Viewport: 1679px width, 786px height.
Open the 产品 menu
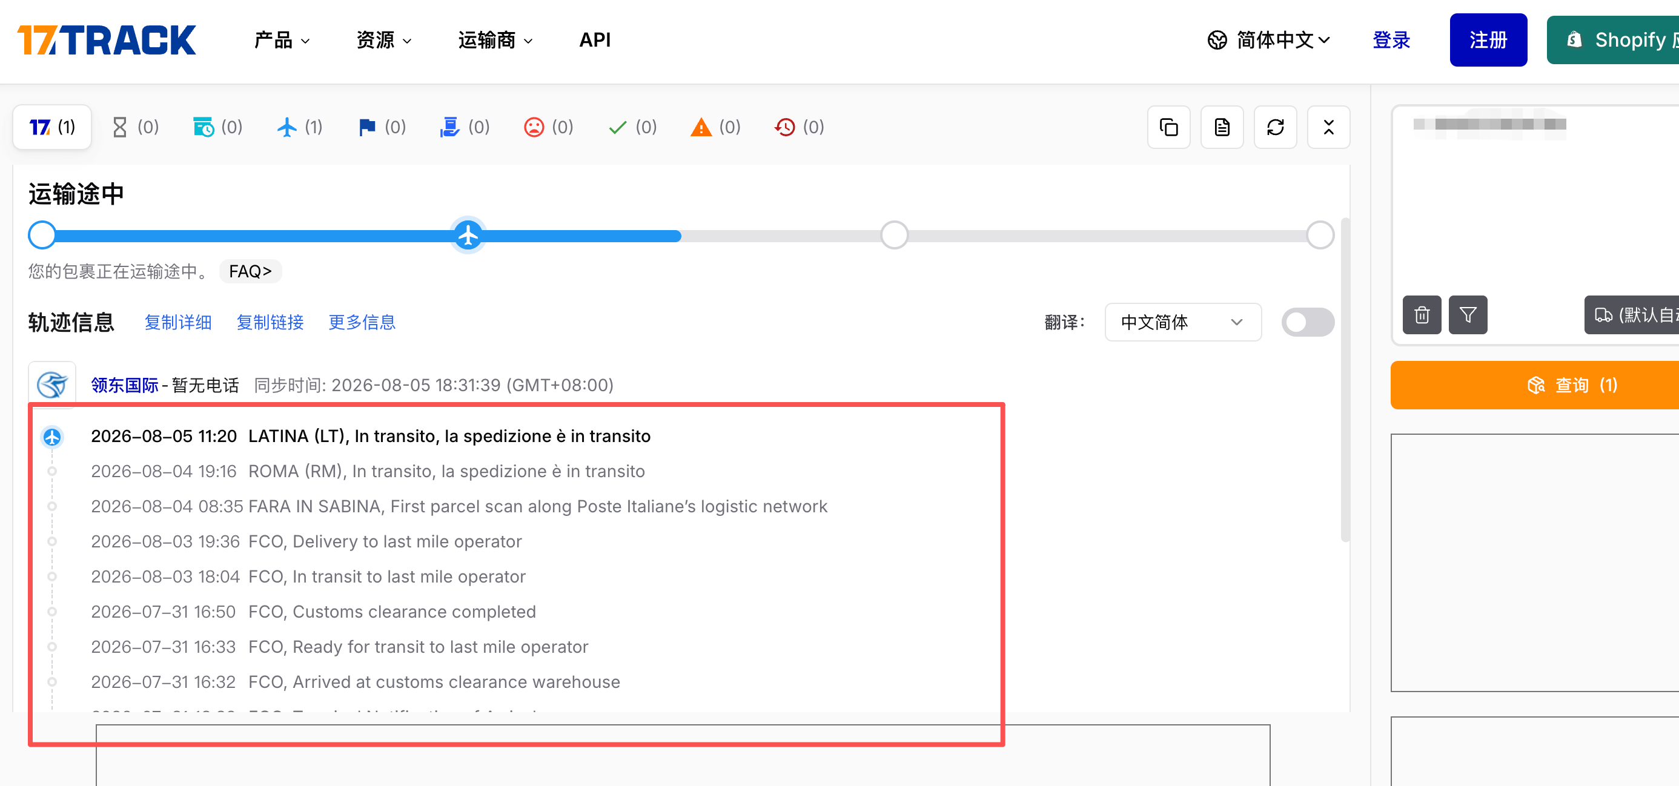[282, 41]
